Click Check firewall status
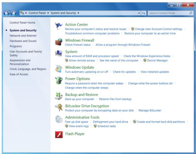This screenshot has height=154, width=196. (78, 45)
